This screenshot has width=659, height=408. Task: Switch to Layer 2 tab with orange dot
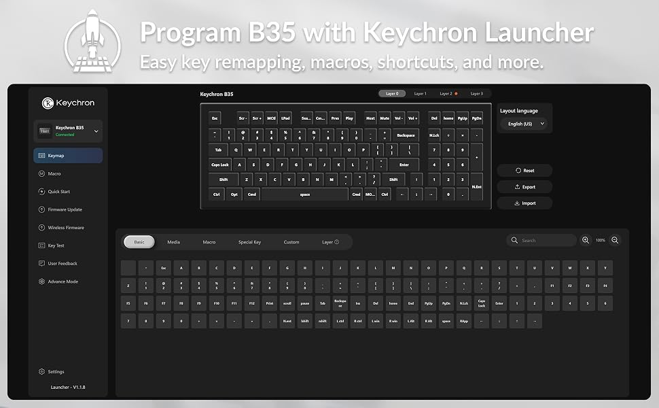click(448, 94)
